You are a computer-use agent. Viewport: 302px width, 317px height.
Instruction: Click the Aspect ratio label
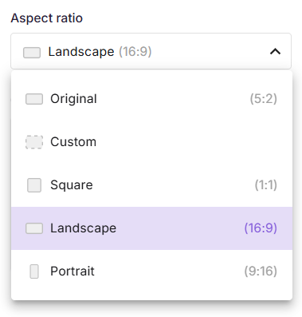coord(47,18)
